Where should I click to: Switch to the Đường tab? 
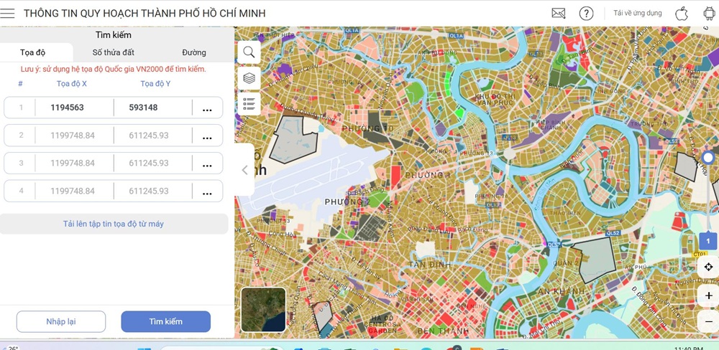tap(193, 52)
